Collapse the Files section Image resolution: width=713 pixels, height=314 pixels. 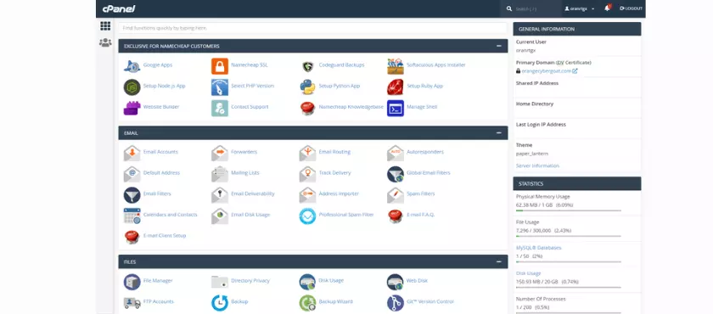tap(499, 261)
